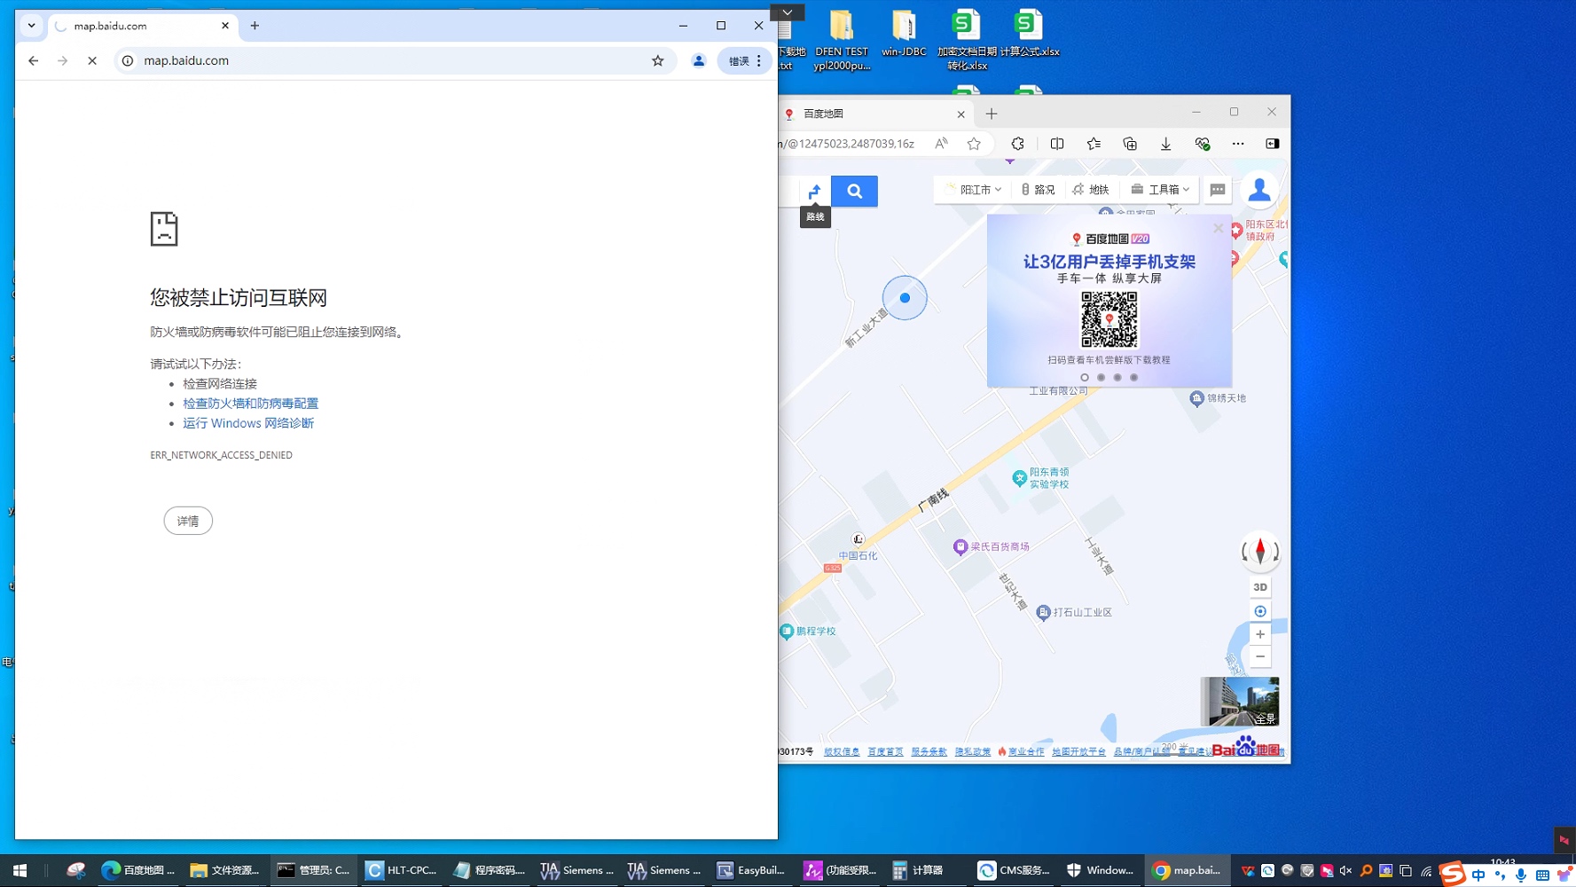
Task: Open the 全景 panorama thumbnail
Action: click(1240, 701)
